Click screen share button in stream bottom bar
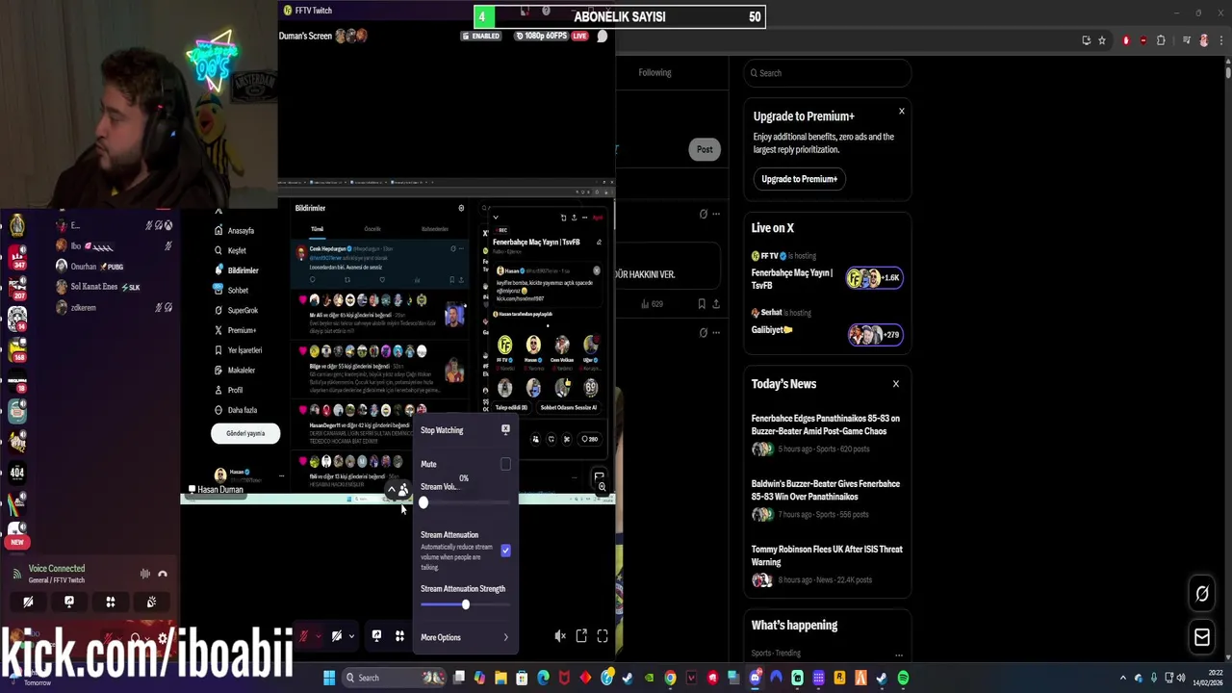This screenshot has height=693, width=1232. (376, 636)
